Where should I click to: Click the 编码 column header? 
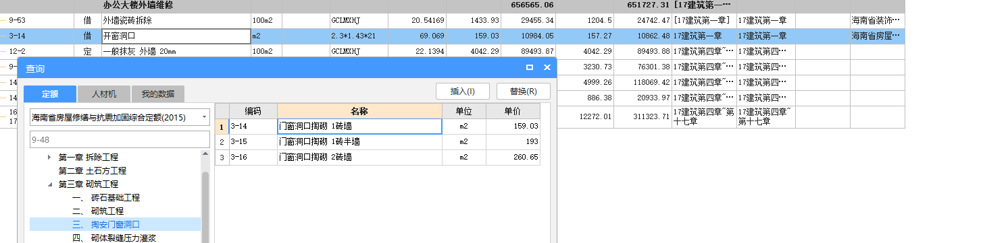[x=253, y=111]
